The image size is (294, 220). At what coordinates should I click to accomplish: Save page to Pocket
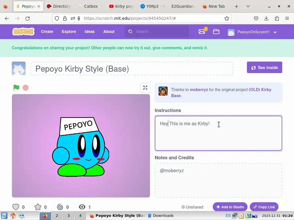(x=256, y=18)
